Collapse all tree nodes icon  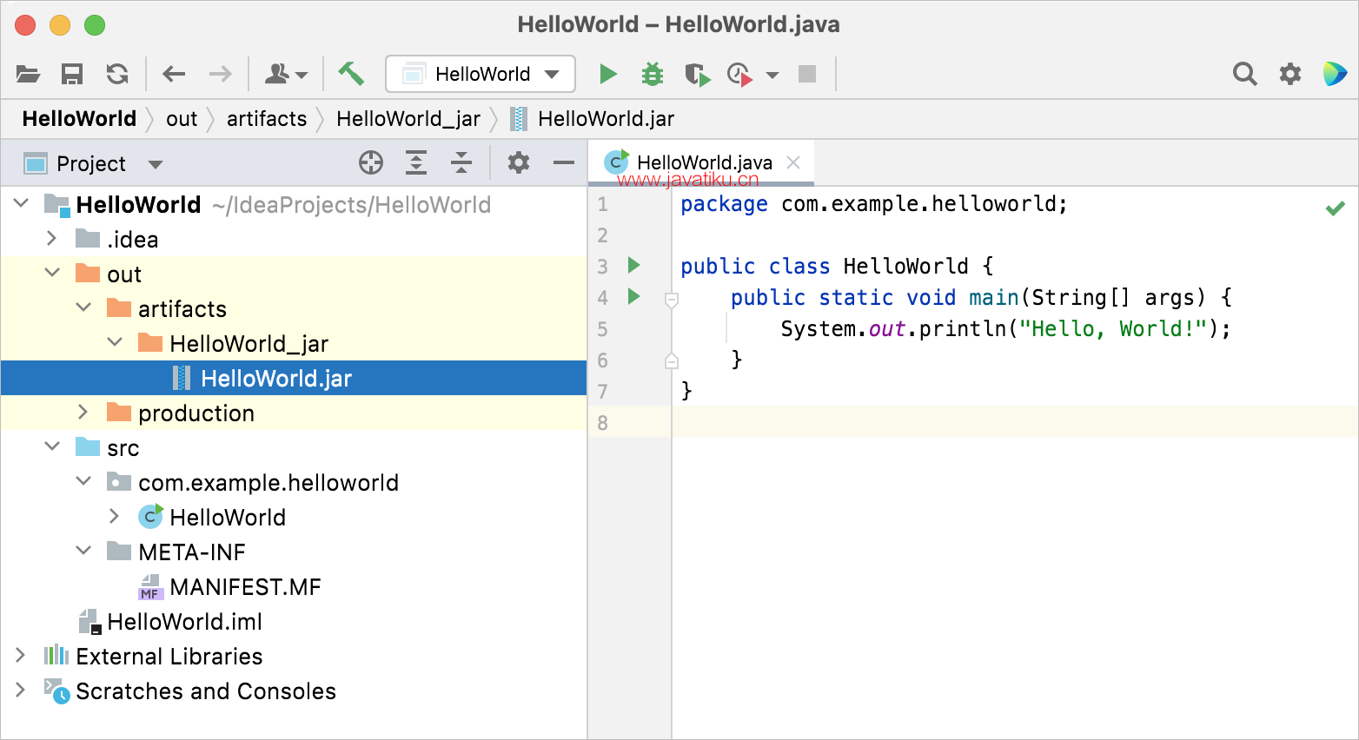coord(461,162)
